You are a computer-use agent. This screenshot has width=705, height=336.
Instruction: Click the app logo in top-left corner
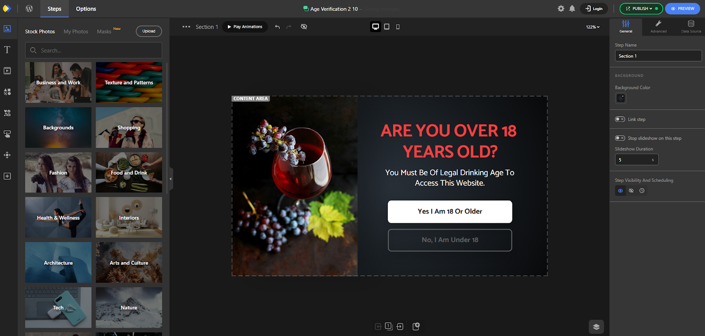point(7,9)
